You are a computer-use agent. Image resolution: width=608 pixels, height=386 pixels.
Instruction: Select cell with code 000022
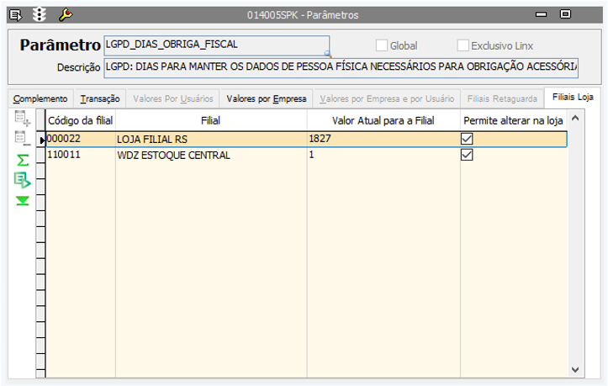pyautogui.click(x=80, y=139)
